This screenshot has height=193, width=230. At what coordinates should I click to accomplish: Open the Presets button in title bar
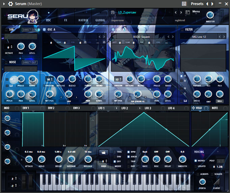[197, 4]
